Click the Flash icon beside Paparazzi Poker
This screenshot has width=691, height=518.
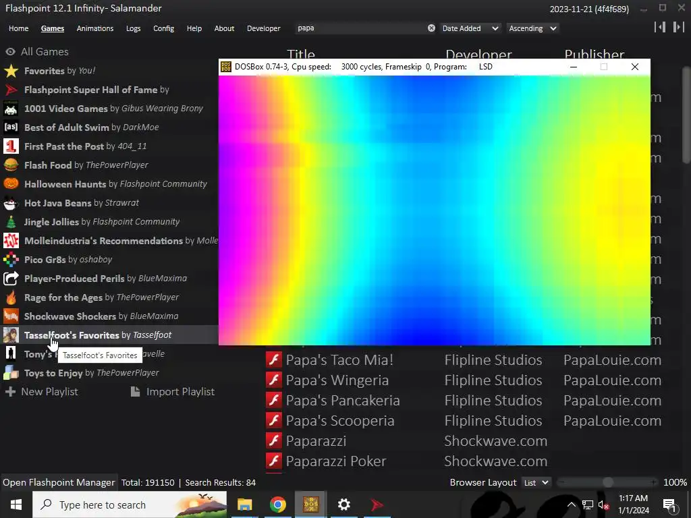click(x=274, y=461)
